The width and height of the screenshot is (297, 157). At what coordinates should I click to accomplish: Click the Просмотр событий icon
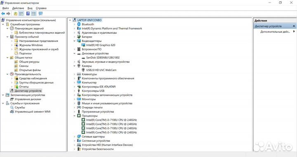click(12, 37)
